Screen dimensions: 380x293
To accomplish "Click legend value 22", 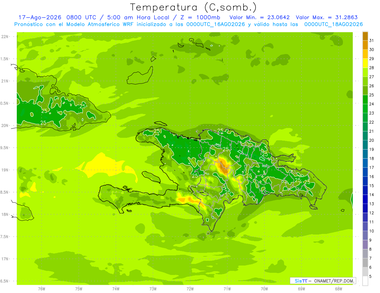I will click(x=372, y=122).
